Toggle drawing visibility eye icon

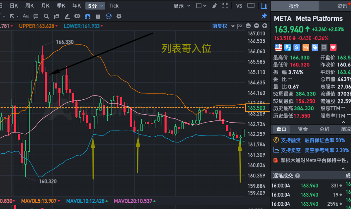tap(77, 16)
